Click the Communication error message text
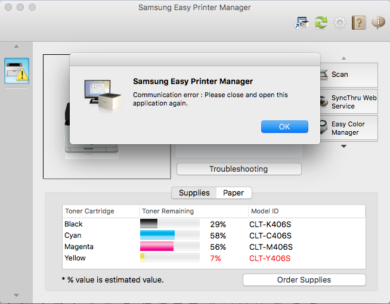 pos(210,99)
